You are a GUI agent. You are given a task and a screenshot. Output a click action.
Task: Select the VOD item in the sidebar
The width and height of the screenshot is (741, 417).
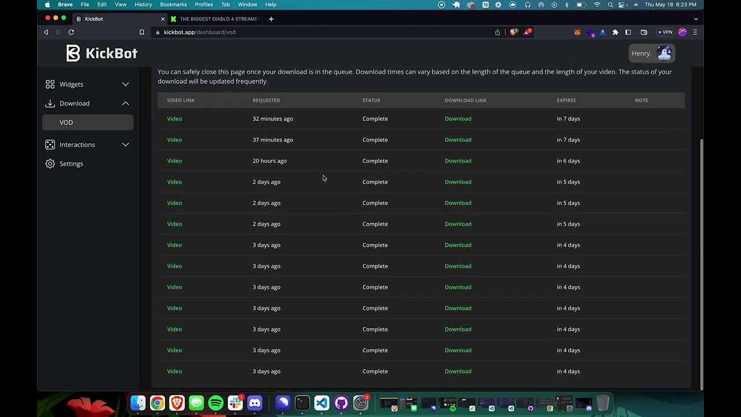click(x=88, y=123)
